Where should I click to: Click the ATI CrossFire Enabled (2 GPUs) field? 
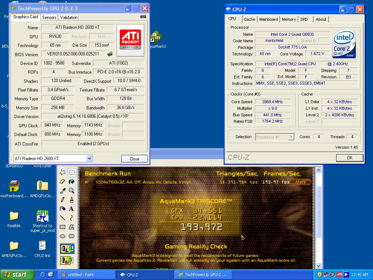pyautogui.click(x=93, y=144)
